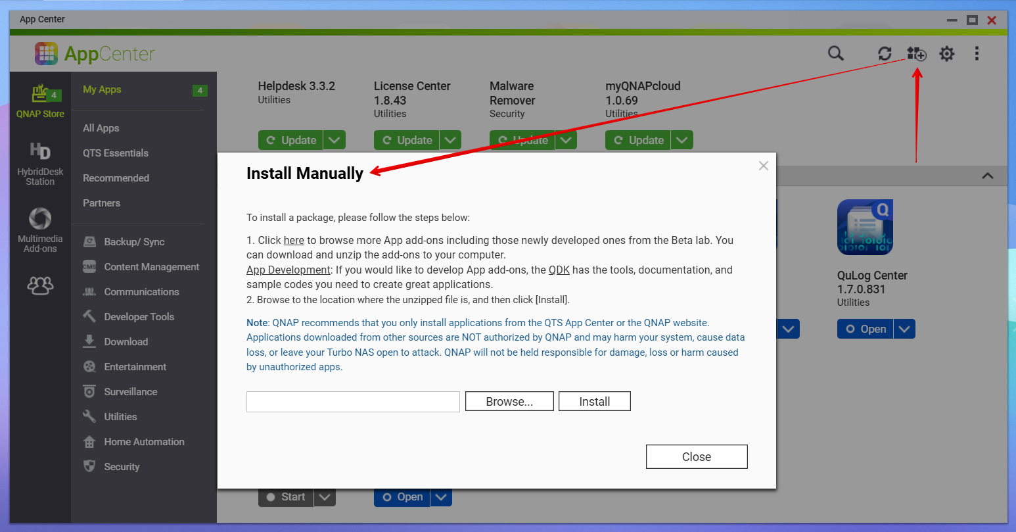Select Home Automation category
Image resolution: width=1016 pixels, height=532 pixels.
[144, 442]
